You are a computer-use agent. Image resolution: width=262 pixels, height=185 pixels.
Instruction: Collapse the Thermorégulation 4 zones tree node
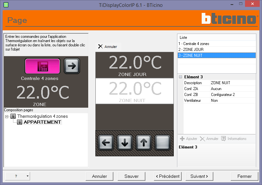click(x=7, y=116)
